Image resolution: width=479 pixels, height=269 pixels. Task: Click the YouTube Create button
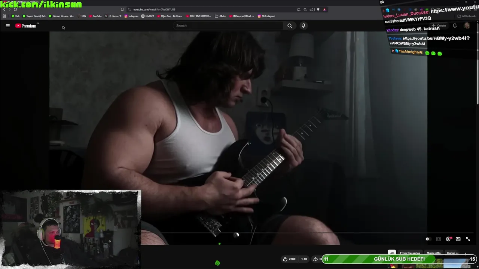coord(439,26)
